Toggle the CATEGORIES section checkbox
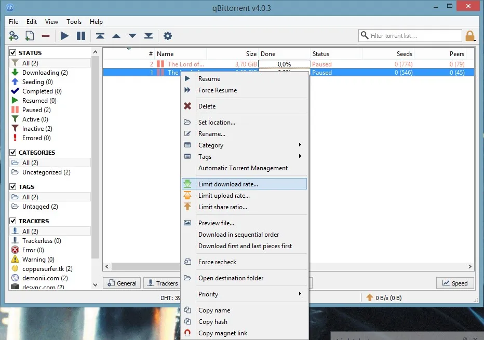The width and height of the screenshot is (484, 340). [13, 153]
